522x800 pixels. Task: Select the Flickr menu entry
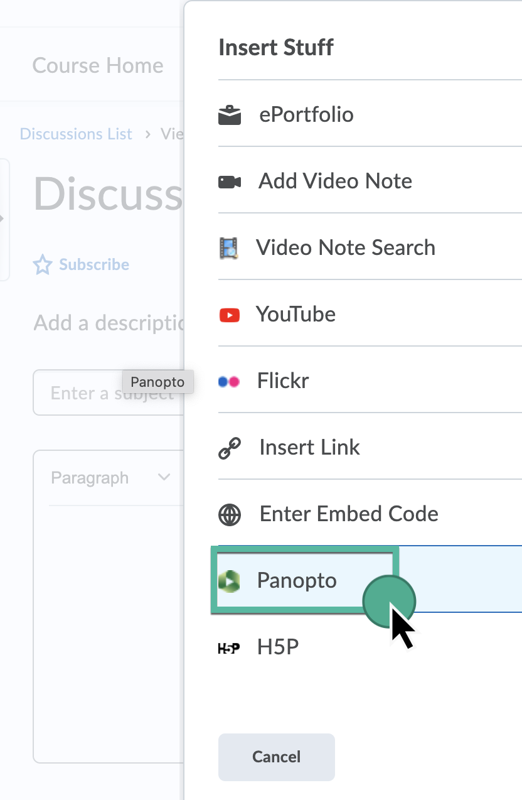click(x=283, y=381)
